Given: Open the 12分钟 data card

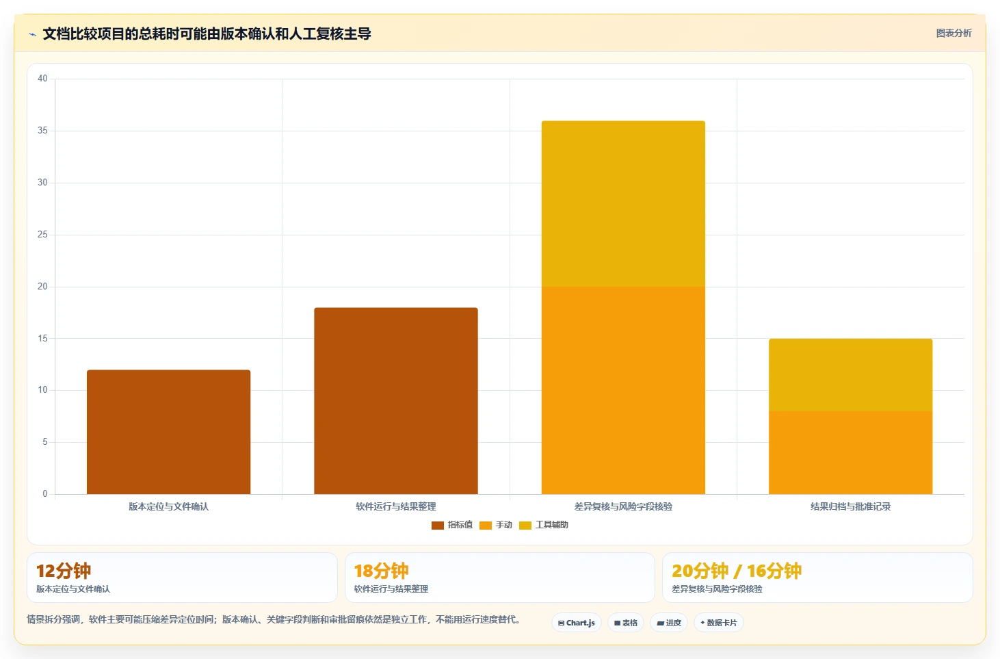Looking at the screenshot, I should 182,578.
